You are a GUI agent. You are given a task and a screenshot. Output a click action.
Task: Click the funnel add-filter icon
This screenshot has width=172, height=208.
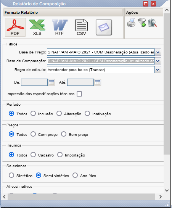(x=142, y=23)
